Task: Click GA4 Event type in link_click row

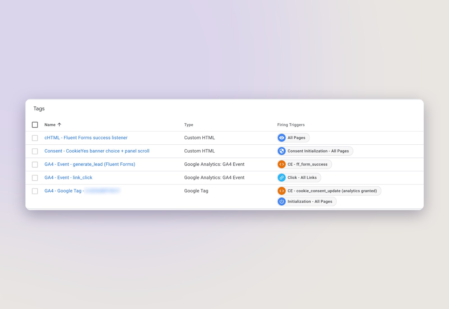Action: click(214, 178)
